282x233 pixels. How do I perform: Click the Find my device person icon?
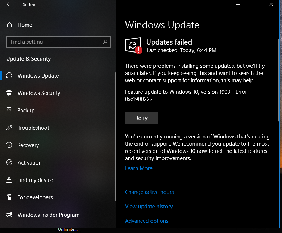coord(9,180)
